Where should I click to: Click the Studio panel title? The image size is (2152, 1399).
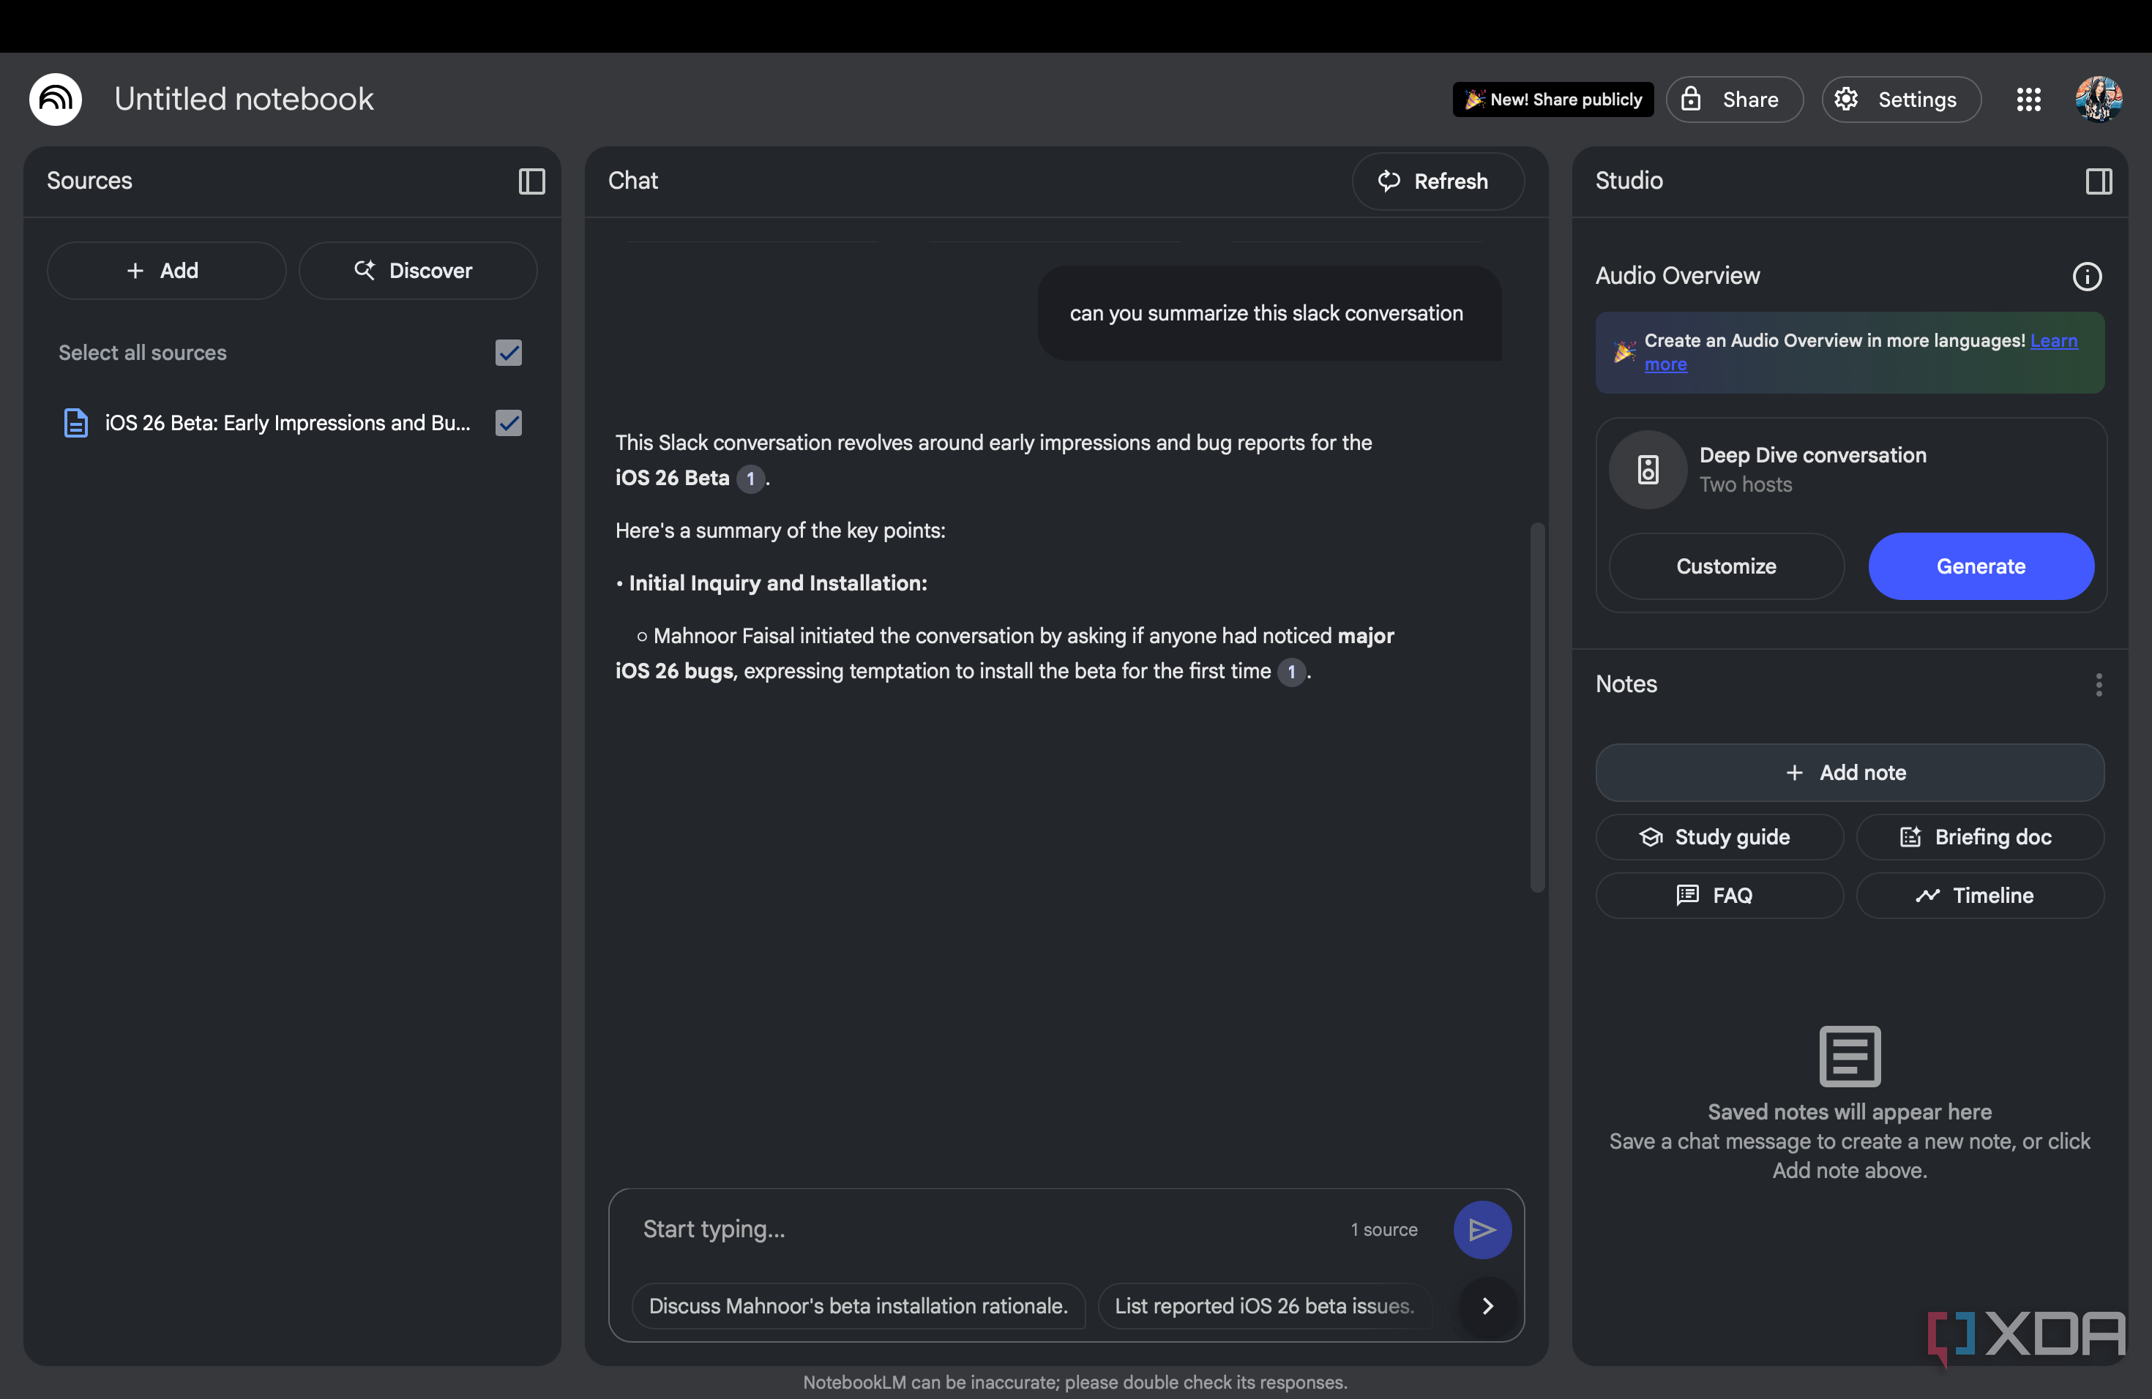point(1629,181)
